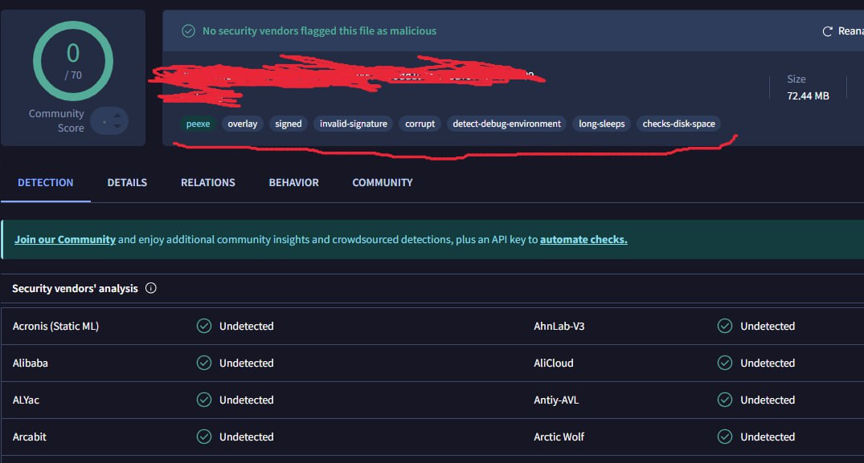Go to the BEHAVIOR tab
The height and width of the screenshot is (463, 864).
[293, 183]
